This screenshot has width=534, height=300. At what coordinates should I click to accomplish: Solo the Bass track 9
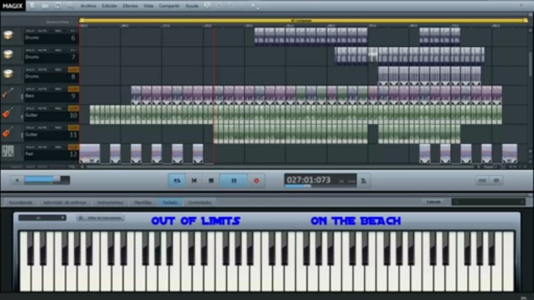click(30, 89)
